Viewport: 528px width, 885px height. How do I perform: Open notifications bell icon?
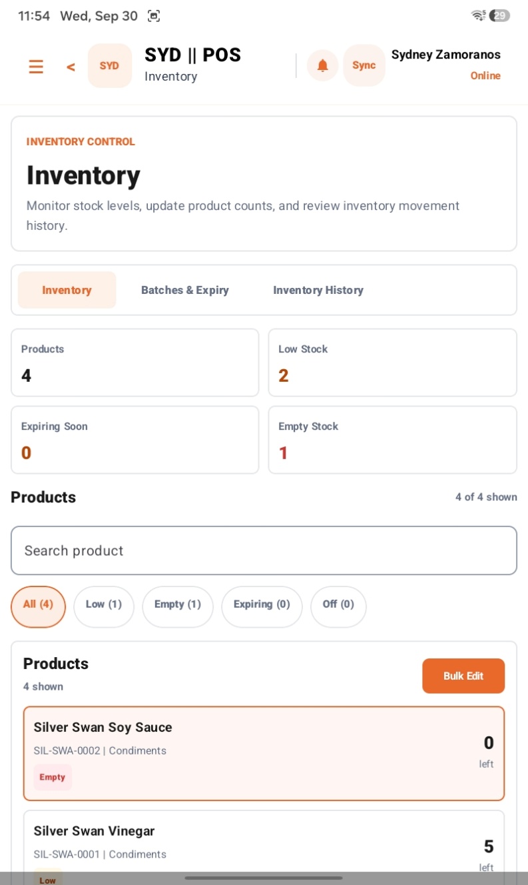323,65
